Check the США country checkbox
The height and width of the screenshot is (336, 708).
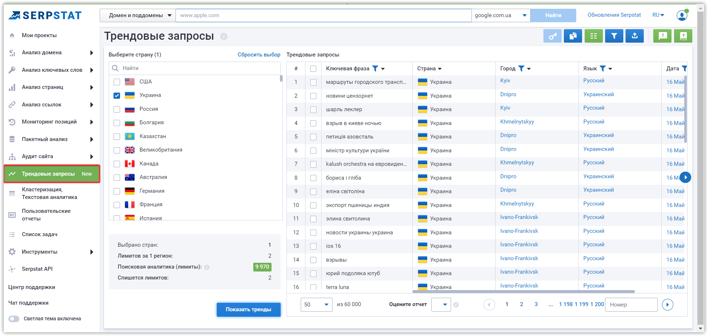point(117,82)
